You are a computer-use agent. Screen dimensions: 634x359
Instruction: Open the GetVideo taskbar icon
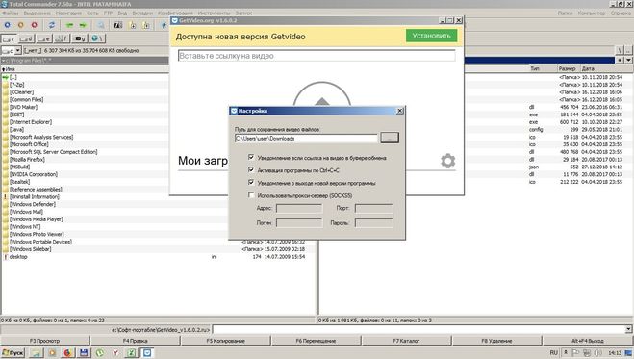147,353
